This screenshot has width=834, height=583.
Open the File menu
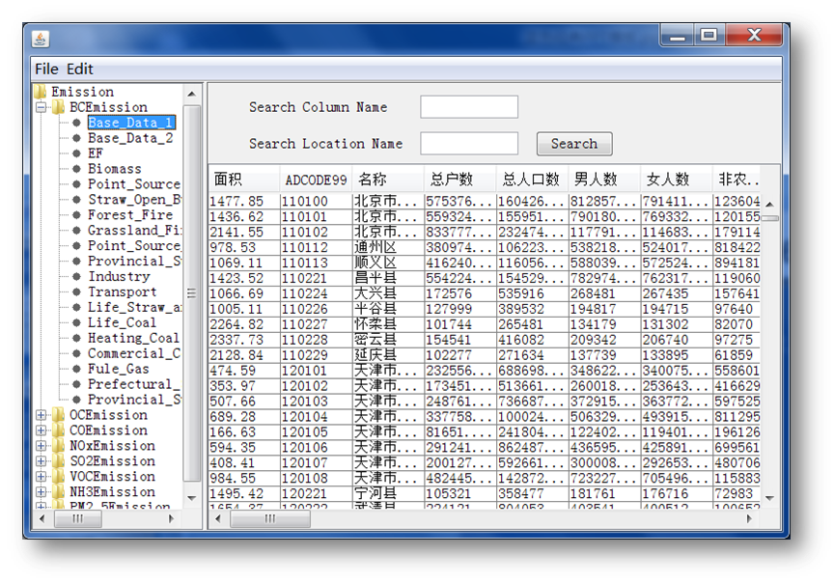tap(46, 69)
